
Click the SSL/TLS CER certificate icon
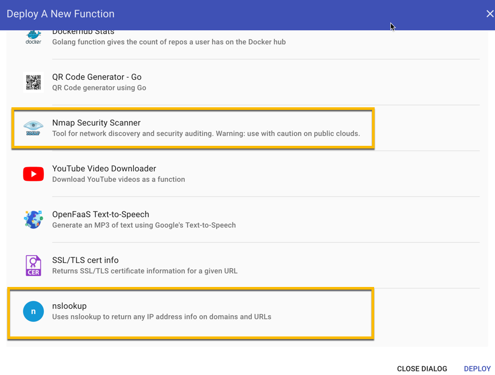(x=33, y=265)
